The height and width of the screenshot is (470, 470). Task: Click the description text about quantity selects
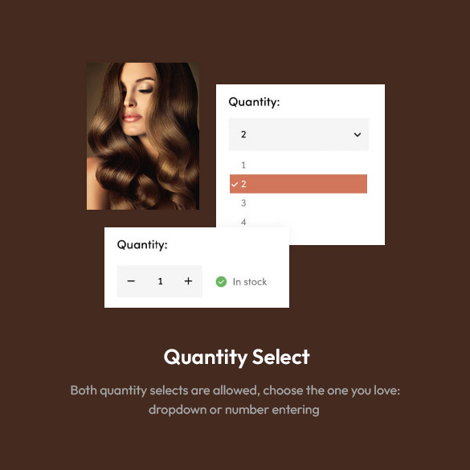click(235, 400)
